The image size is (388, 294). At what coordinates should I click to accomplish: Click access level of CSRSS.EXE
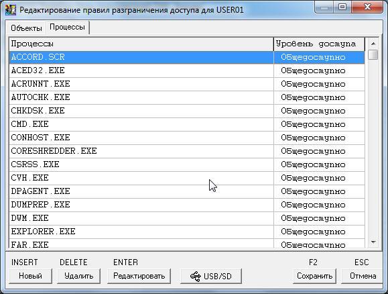click(319, 164)
